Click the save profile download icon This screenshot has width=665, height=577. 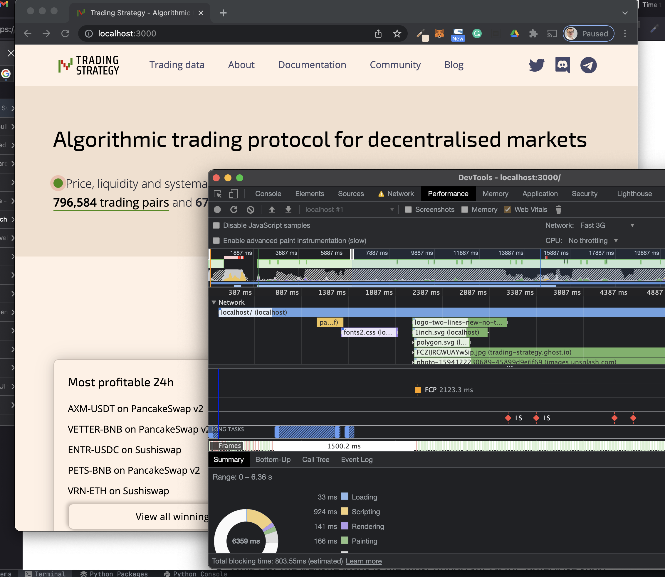tap(288, 210)
